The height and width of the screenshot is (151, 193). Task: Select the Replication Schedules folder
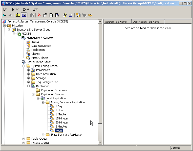(x=54, y=90)
